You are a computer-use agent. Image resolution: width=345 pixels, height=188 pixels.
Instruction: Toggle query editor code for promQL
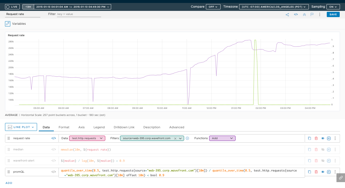(x=54, y=172)
